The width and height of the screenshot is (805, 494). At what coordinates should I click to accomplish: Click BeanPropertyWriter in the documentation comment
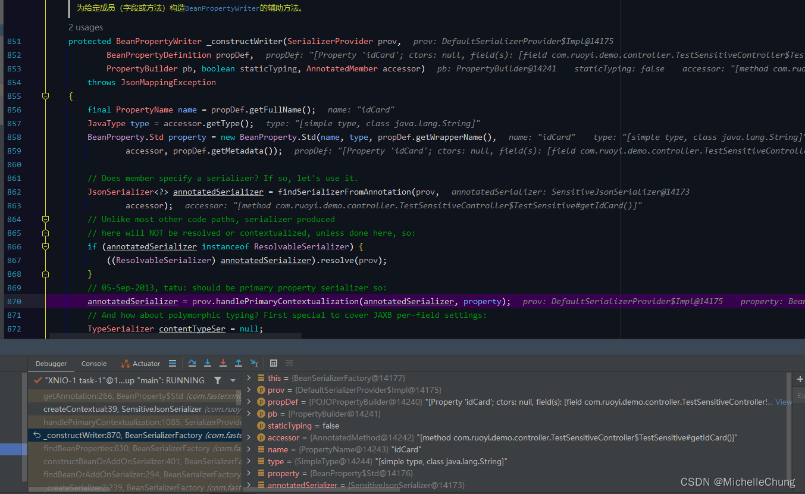pos(223,8)
